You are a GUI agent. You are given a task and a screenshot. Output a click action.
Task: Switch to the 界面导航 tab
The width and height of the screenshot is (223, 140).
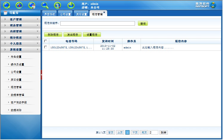click(x=49, y=14)
